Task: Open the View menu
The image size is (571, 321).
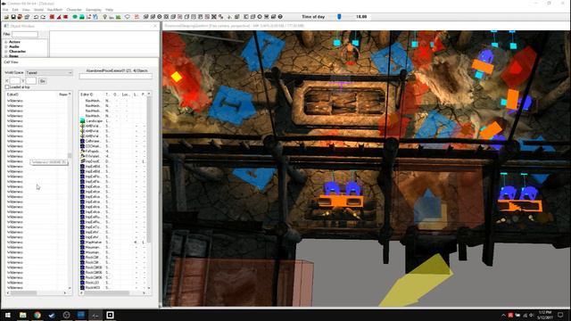Action: 26,10
